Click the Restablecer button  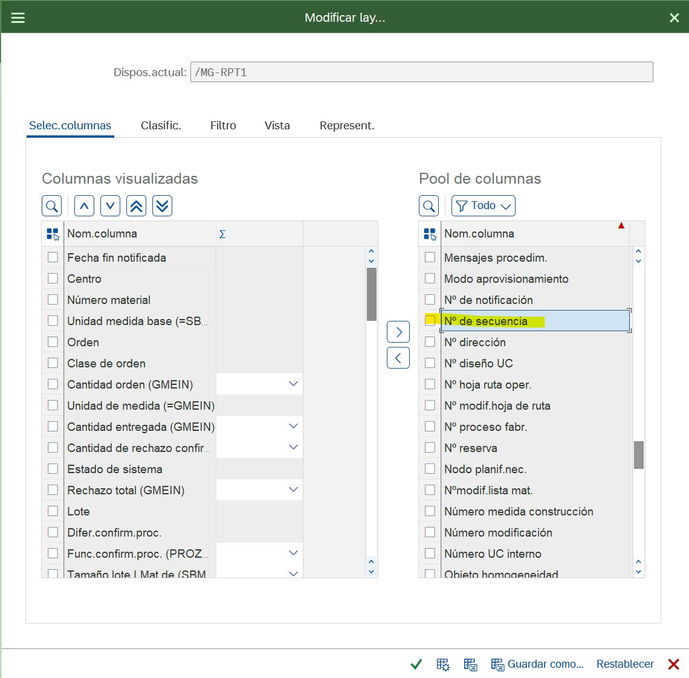[x=625, y=664]
